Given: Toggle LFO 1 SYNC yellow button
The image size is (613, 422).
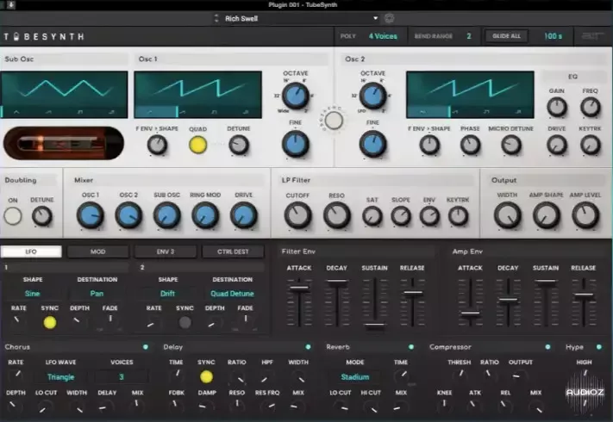Looking at the screenshot, I should 50,322.
